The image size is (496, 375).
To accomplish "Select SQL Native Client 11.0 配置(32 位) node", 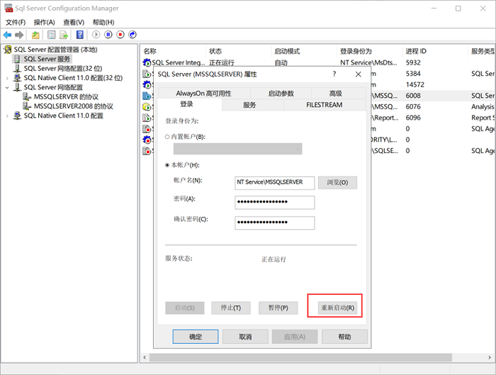I will tap(73, 78).
